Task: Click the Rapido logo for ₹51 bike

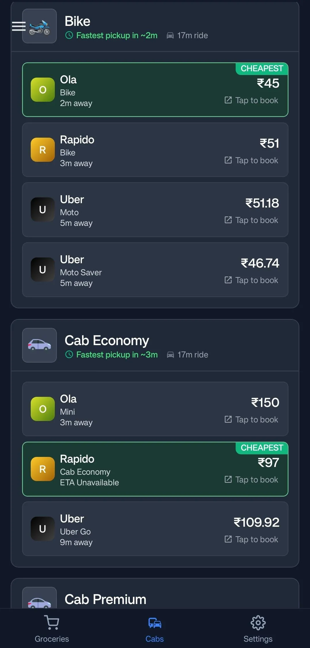Action: pos(43,150)
